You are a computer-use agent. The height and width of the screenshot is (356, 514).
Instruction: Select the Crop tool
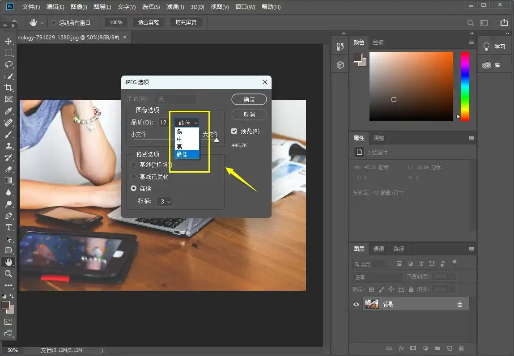click(8, 88)
